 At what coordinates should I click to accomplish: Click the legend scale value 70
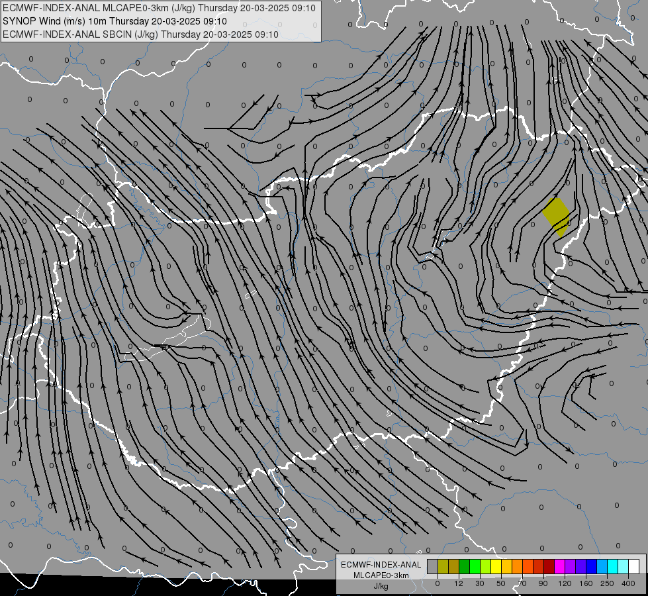click(x=522, y=583)
